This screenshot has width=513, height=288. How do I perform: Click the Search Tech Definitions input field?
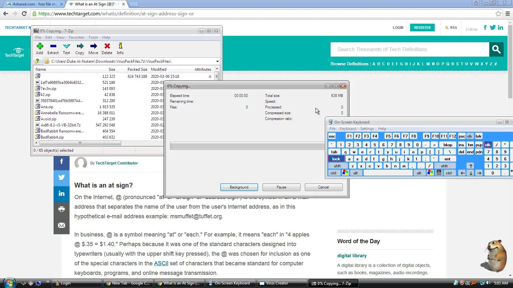click(x=410, y=49)
